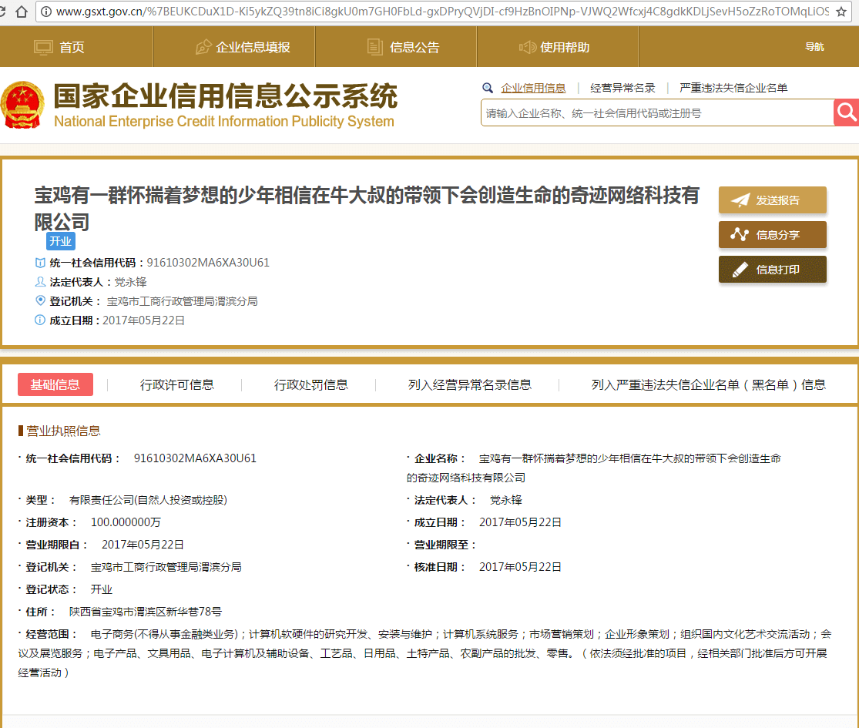Click document icon beside 信息公告
Image resolution: width=859 pixels, height=728 pixels.
(x=374, y=47)
